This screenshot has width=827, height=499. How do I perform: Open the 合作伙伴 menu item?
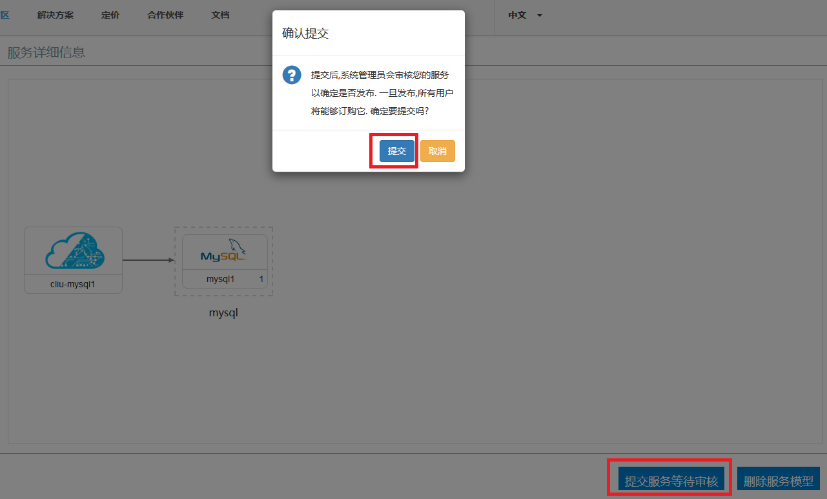click(x=165, y=15)
